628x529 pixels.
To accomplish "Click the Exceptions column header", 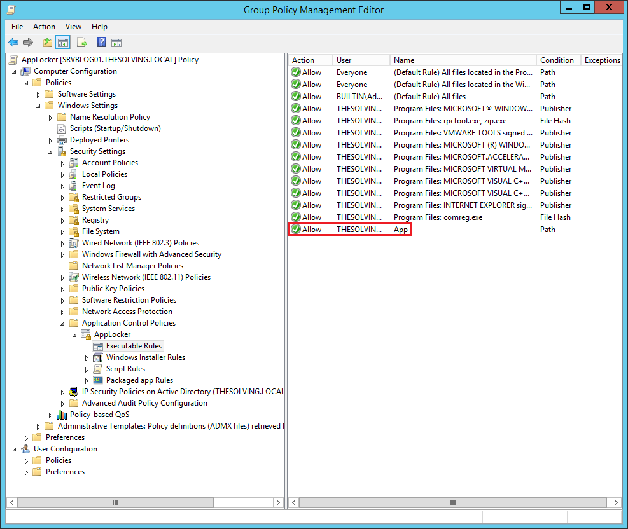I will coord(601,60).
